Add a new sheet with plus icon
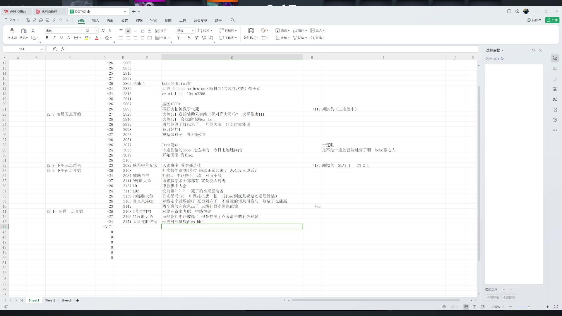 78,300
